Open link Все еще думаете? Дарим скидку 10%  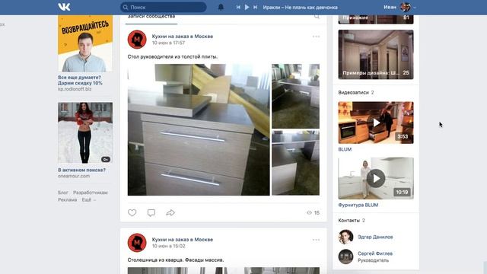(80, 80)
